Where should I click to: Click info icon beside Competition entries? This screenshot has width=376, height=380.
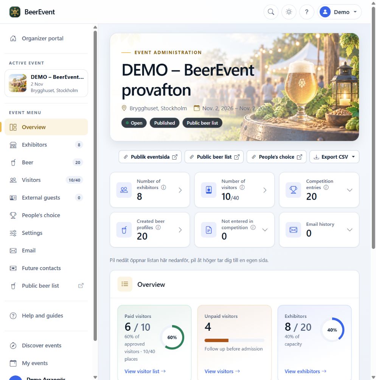coord(326,187)
